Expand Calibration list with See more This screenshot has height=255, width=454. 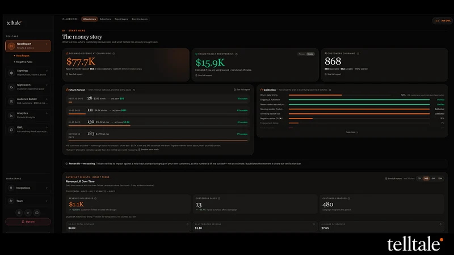[x=352, y=132]
